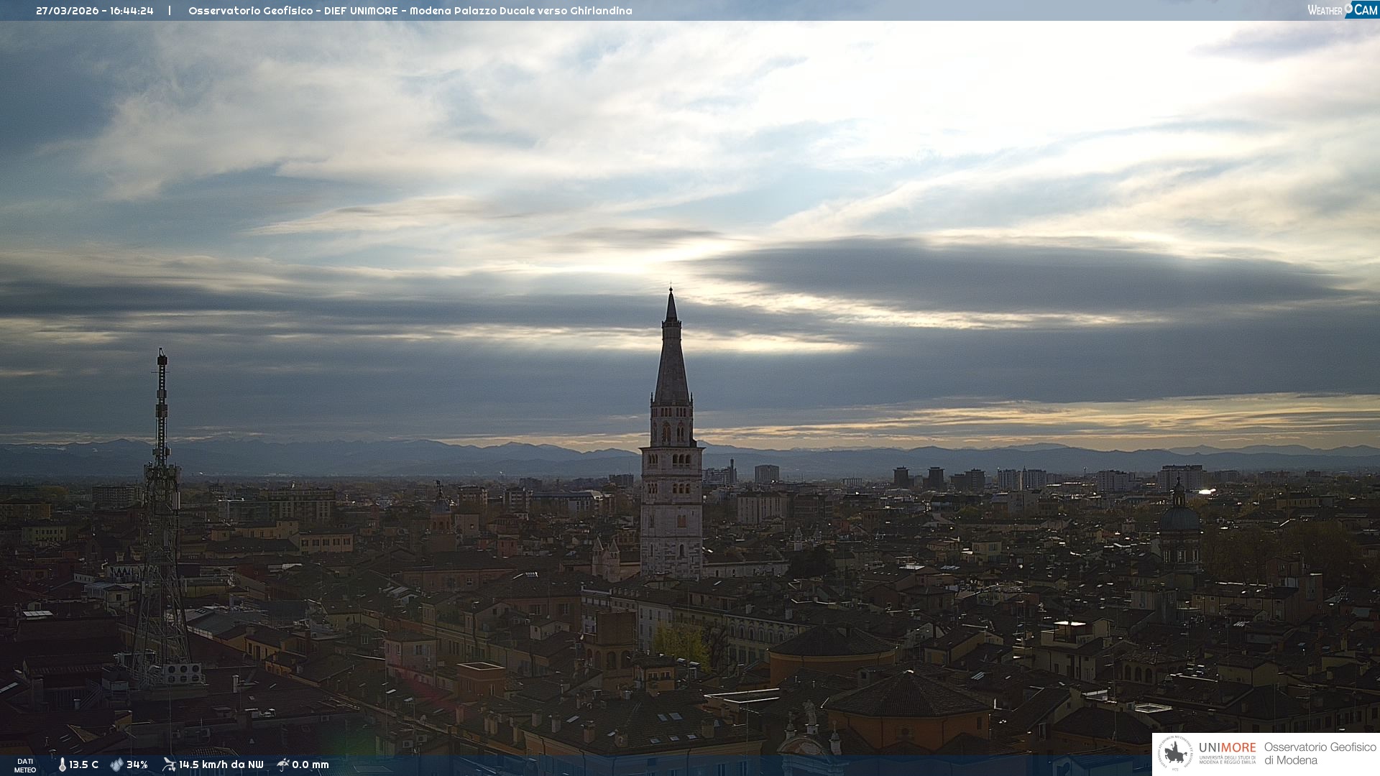Click the 16:44:24 timestamp
The width and height of the screenshot is (1380, 776).
click(132, 11)
